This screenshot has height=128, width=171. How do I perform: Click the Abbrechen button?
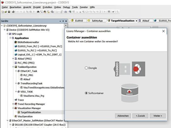(x=123, y=116)
